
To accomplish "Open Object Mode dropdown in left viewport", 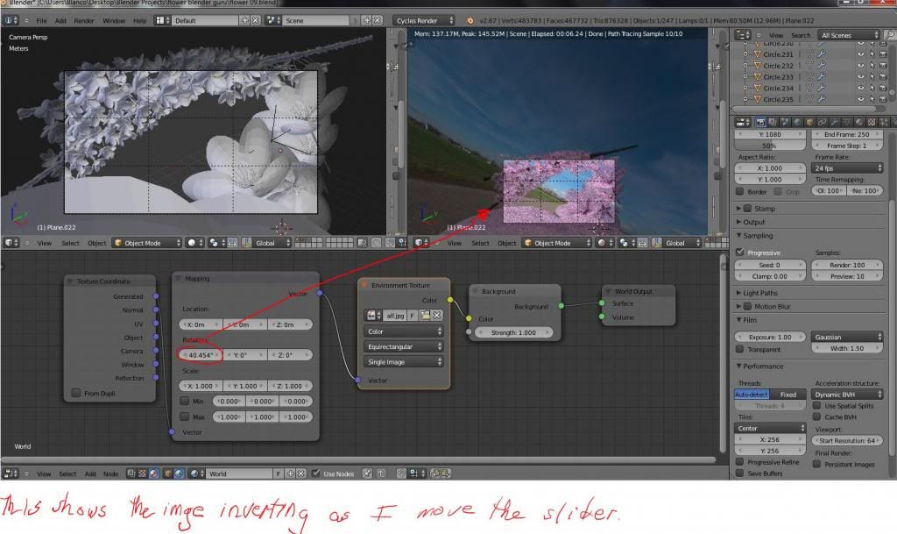I will (147, 243).
